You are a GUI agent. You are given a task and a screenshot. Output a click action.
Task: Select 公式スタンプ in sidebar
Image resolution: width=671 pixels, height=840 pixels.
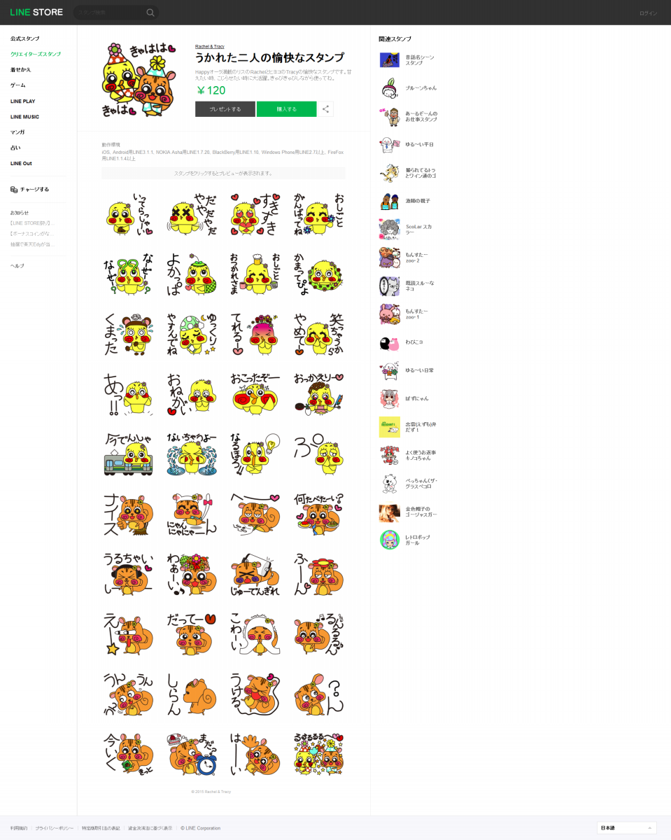click(25, 38)
